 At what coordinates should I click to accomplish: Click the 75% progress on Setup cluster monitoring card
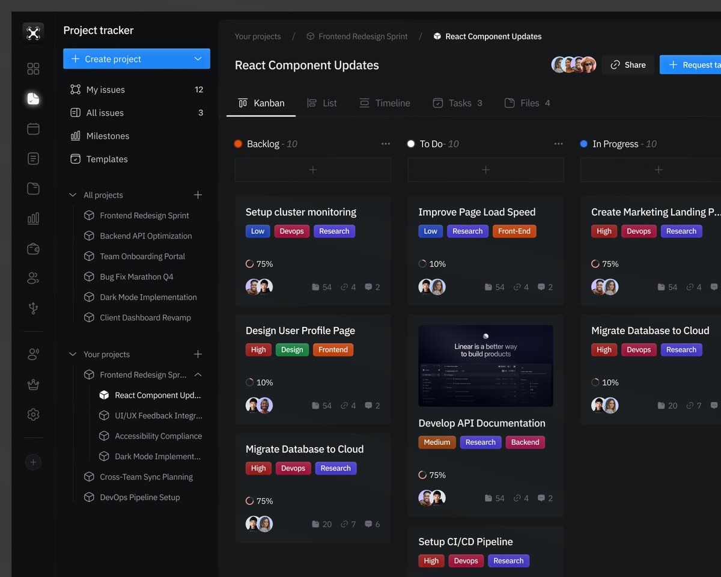[x=260, y=264]
